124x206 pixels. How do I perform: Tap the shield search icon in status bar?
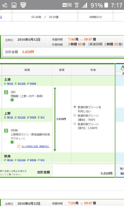click(x=23, y=5)
